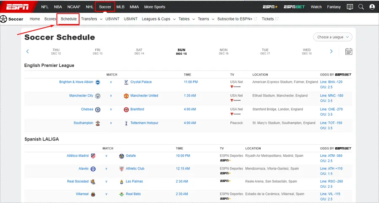Viewport: 379px width, 203px height.
Task: Click the Tottenham Hotspur crest
Action: 126,123
